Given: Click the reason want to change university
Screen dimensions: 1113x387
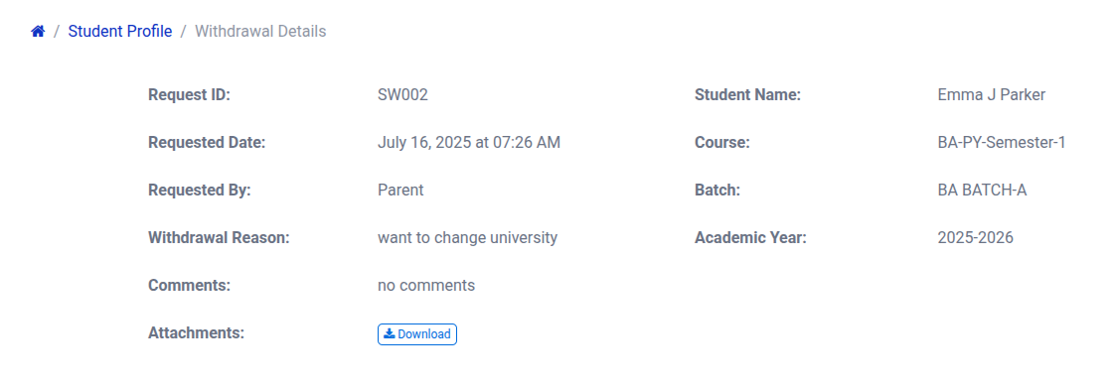Looking at the screenshot, I should [x=467, y=237].
